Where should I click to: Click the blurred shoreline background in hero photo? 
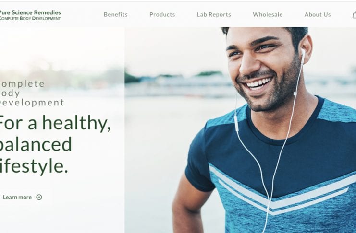(x=177, y=84)
